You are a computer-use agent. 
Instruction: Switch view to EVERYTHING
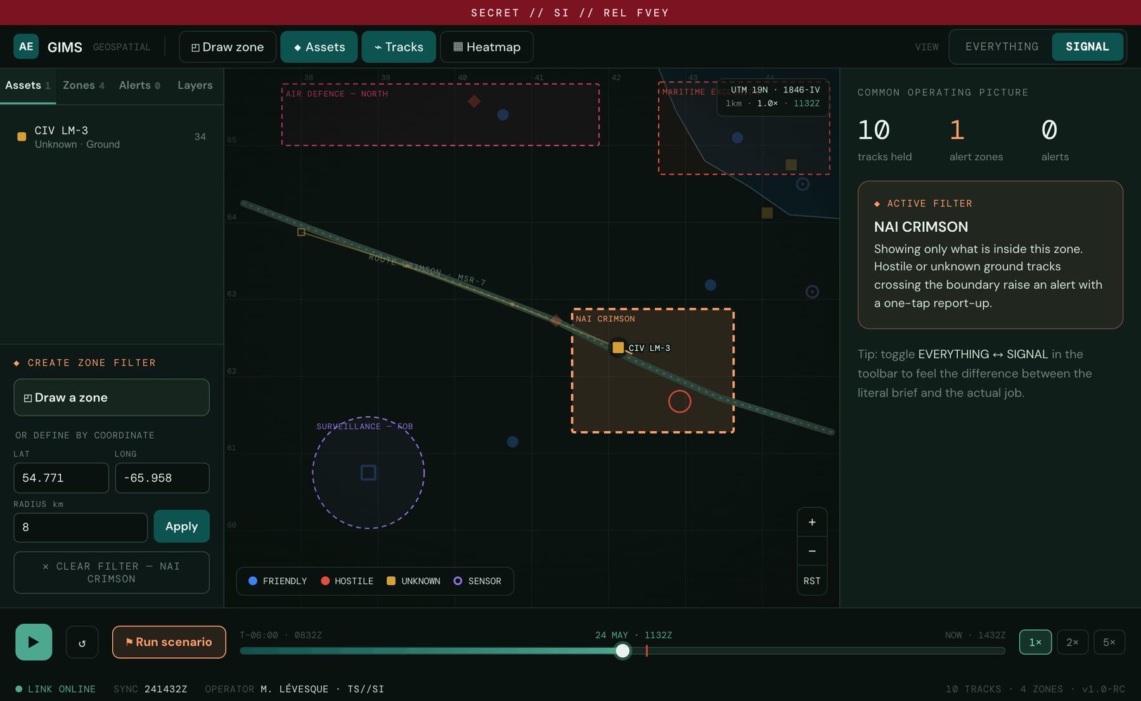click(1002, 47)
